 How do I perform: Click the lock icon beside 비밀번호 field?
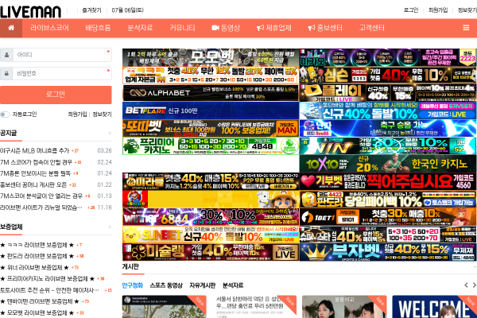point(6,73)
